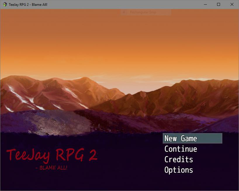
Task: Select Continue to load a saved game
Action: (x=181, y=149)
